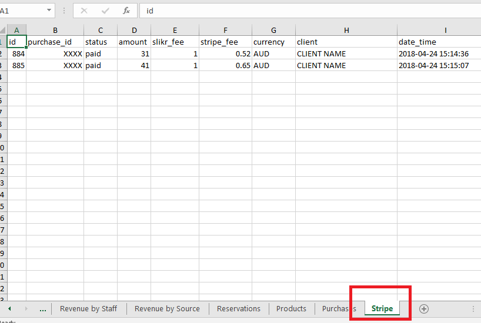Click the Enter checkmark in formula bar
This screenshot has height=323, width=481.
tap(105, 11)
